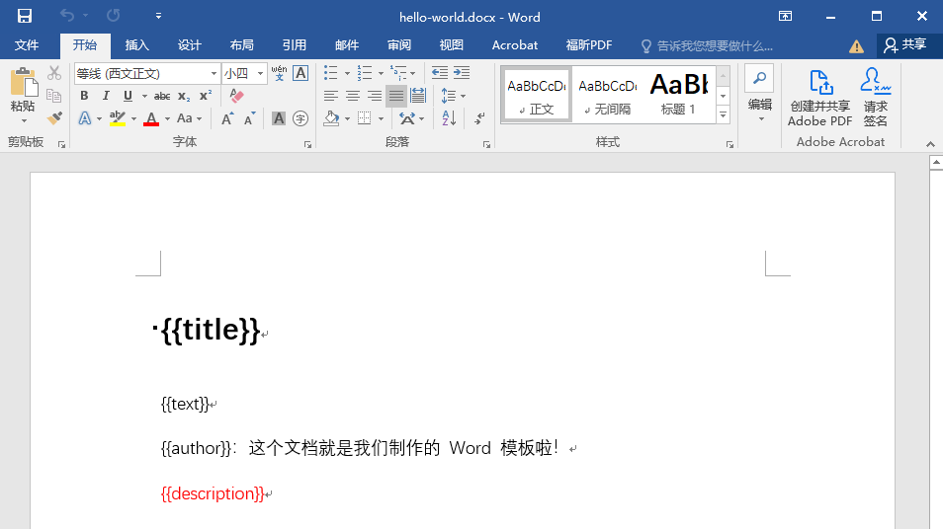Increase font size with the grow font icon
The width and height of the screenshot is (943, 529).
tap(226, 118)
